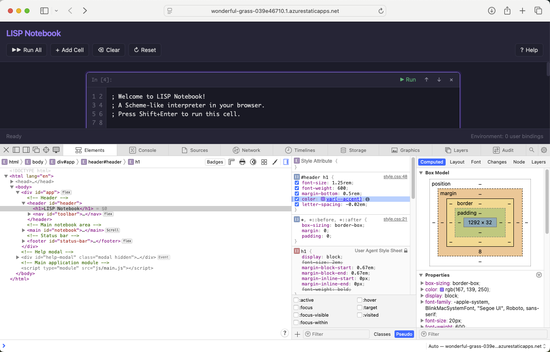
Task: Switch to the Console tab
Action: pos(143,150)
